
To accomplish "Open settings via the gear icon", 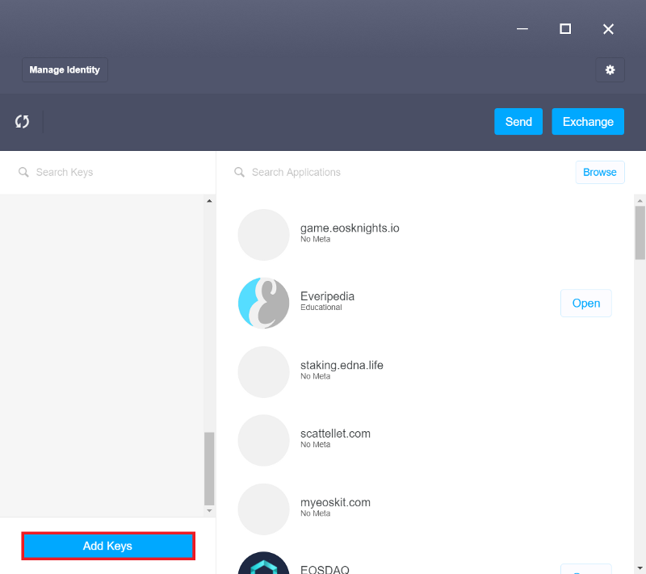I will [610, 70].
